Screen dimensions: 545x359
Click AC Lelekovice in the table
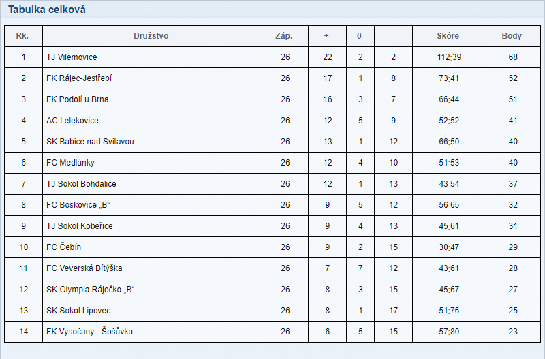(72, 121)
